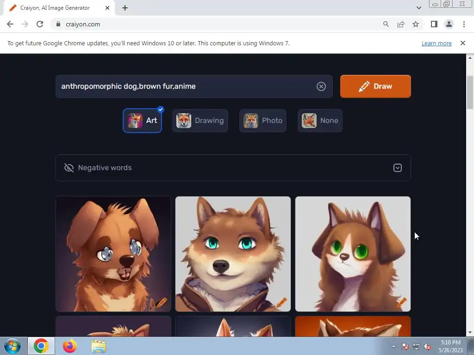Open the Chrome three-dot menu
The image size is (474, 355).
[x=464, y=24]
